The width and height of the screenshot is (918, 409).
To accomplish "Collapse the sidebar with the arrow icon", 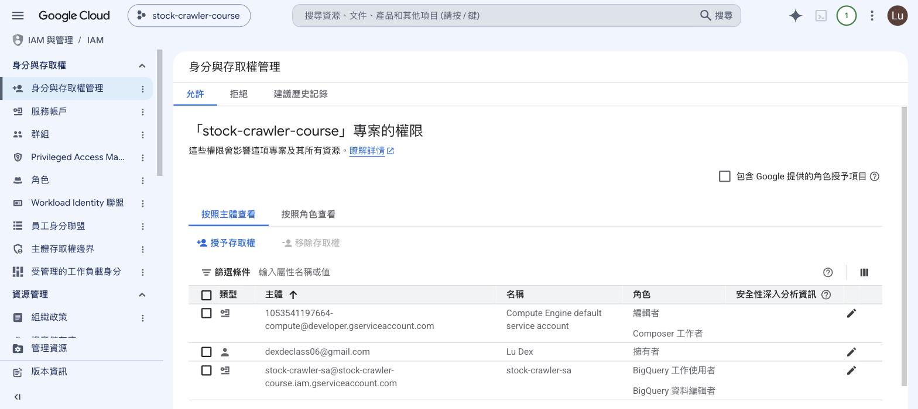I will (18, 397).
